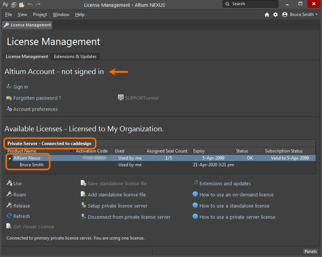The width and height of the screenshot is (322, 257).
Task: Switch to the Extensions & Updates tab
Action: click(x=75, y=57)
